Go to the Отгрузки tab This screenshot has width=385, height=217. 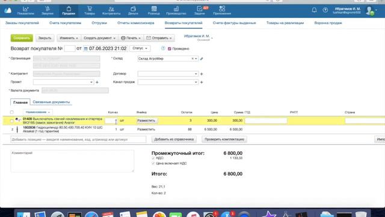tap(99, 23)
